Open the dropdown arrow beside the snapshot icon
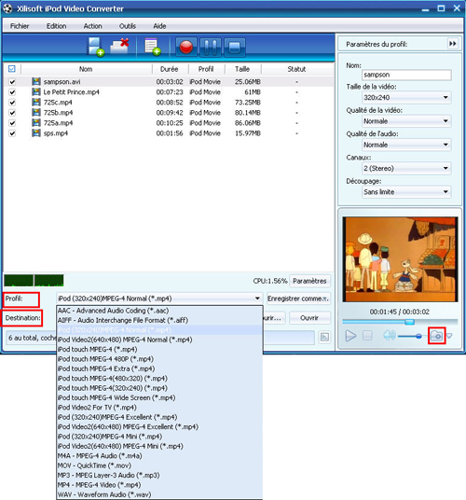This screenshot has height=500, width=466. coord(449,336)
